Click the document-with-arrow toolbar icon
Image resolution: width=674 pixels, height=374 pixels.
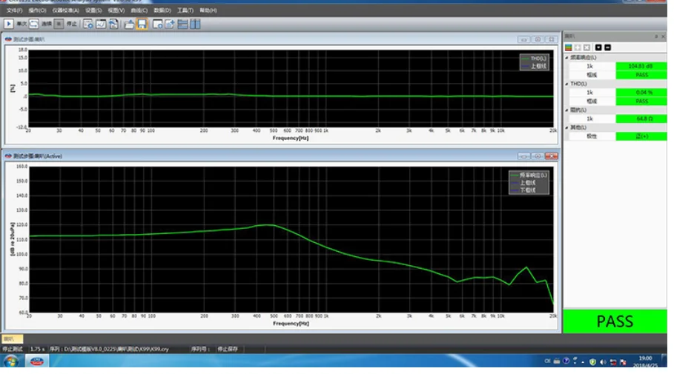tap(113, 24)
